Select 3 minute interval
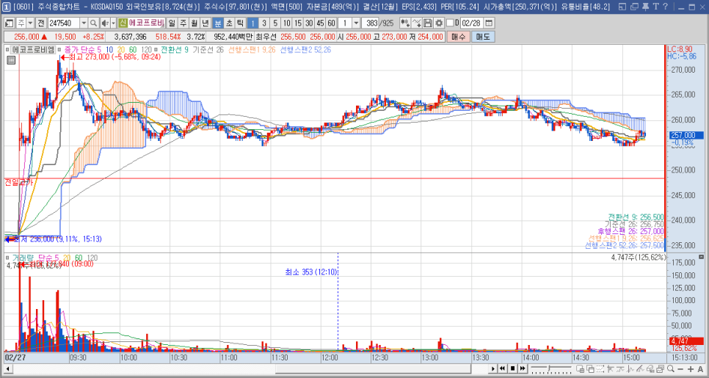709x378 pixels. tap(264, 23)
